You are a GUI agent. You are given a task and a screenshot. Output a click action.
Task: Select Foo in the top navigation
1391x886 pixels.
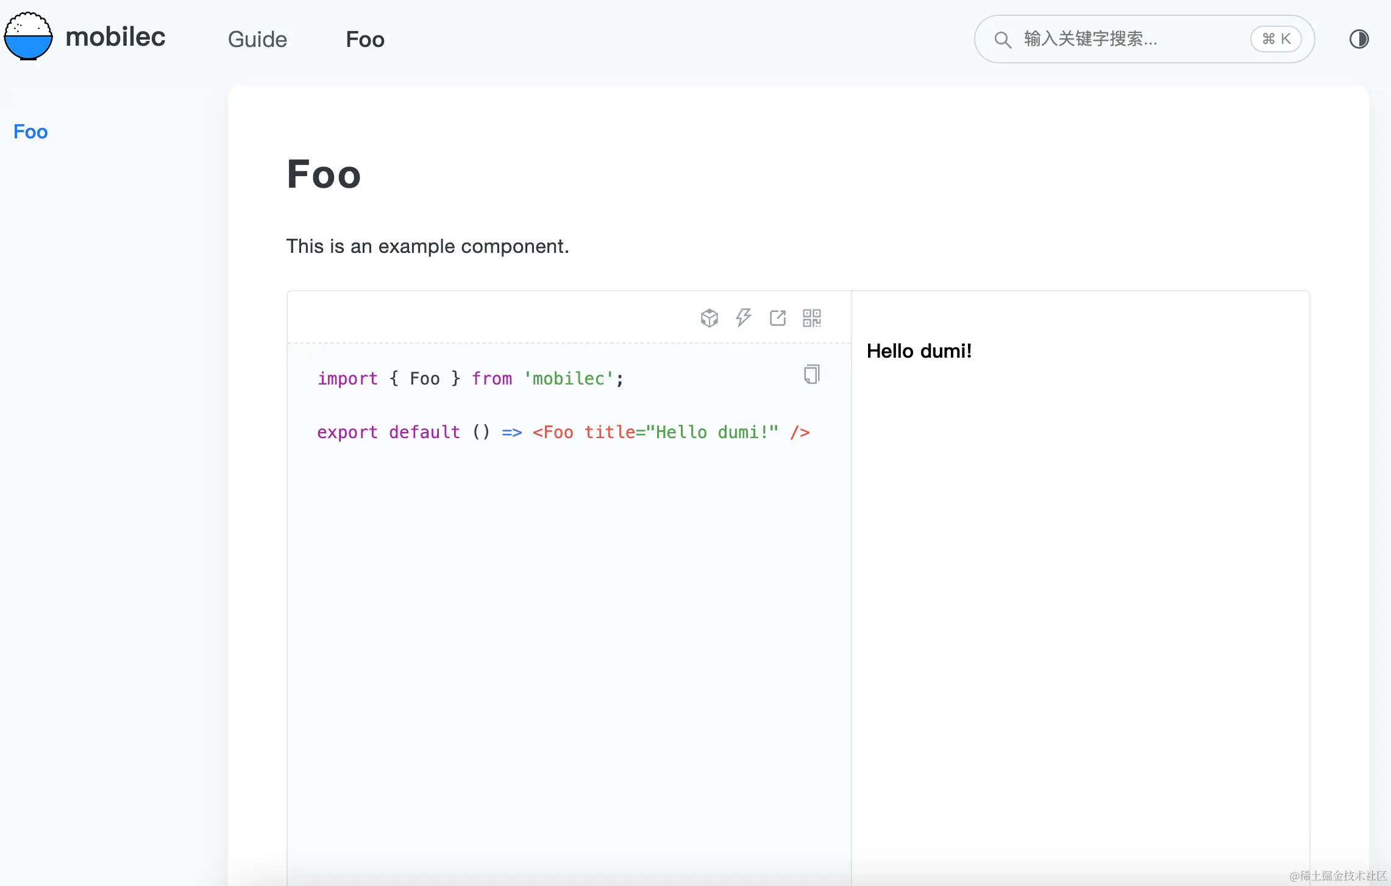pyautogui.click(x=365, y=40)
